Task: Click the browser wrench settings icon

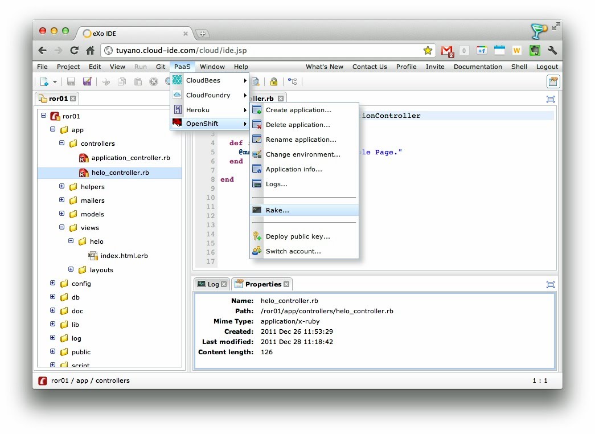Action: point(552,50)
